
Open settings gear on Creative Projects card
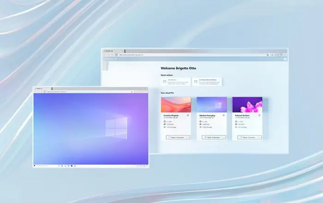(x=188, y=116)
